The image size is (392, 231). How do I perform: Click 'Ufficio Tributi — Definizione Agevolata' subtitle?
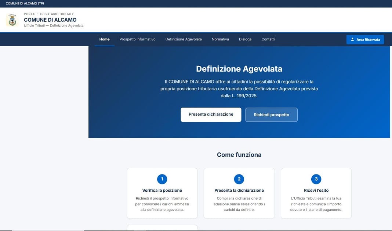54,26
